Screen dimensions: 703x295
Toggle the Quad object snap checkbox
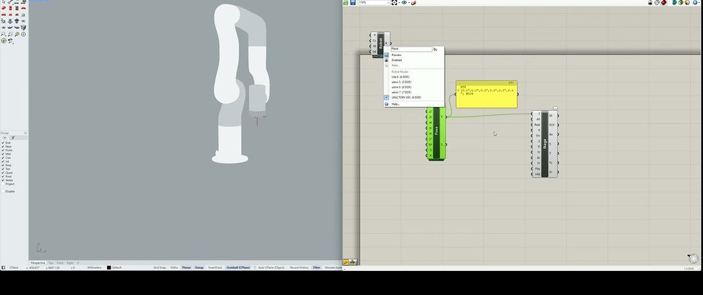[3, 173]
